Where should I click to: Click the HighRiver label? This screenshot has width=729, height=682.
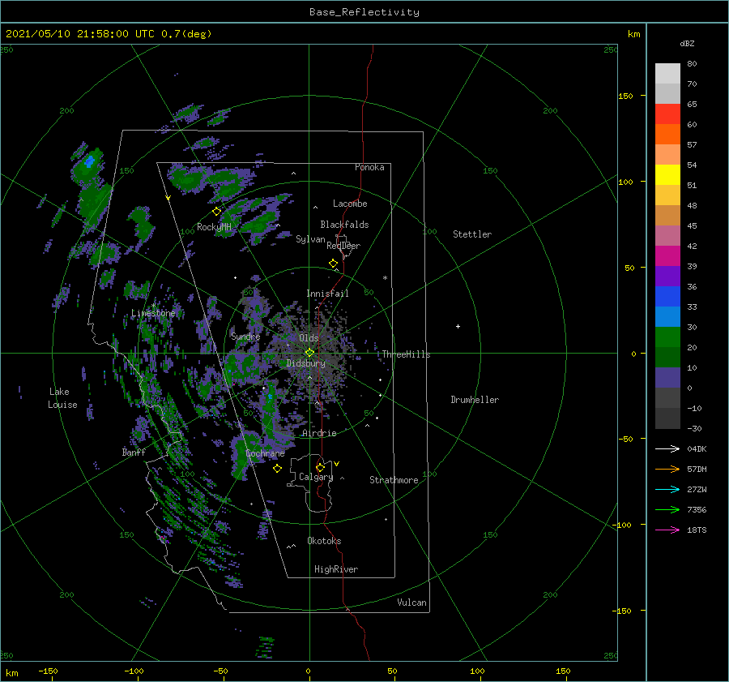coord(336,569)
